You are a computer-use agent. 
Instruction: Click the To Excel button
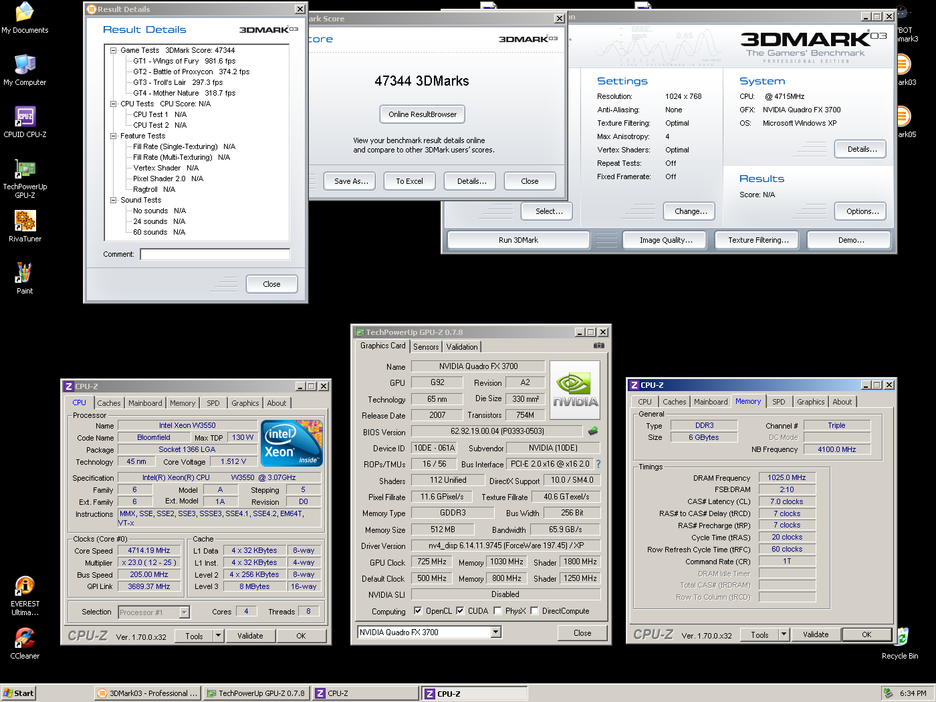point(409,181)
